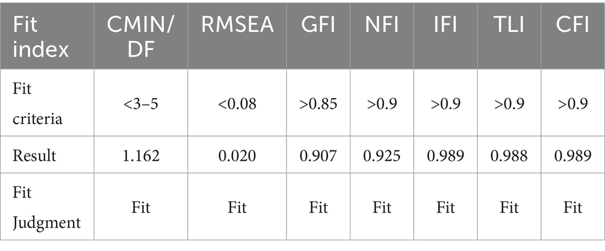Click the "<0.08" RMSEA criteria cell
Image resolution: width=605 pixels, height=251 pixels.
pyautogui.click(x=237, y=104)
